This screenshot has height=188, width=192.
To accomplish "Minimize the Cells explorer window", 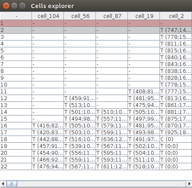I will 14,6.
